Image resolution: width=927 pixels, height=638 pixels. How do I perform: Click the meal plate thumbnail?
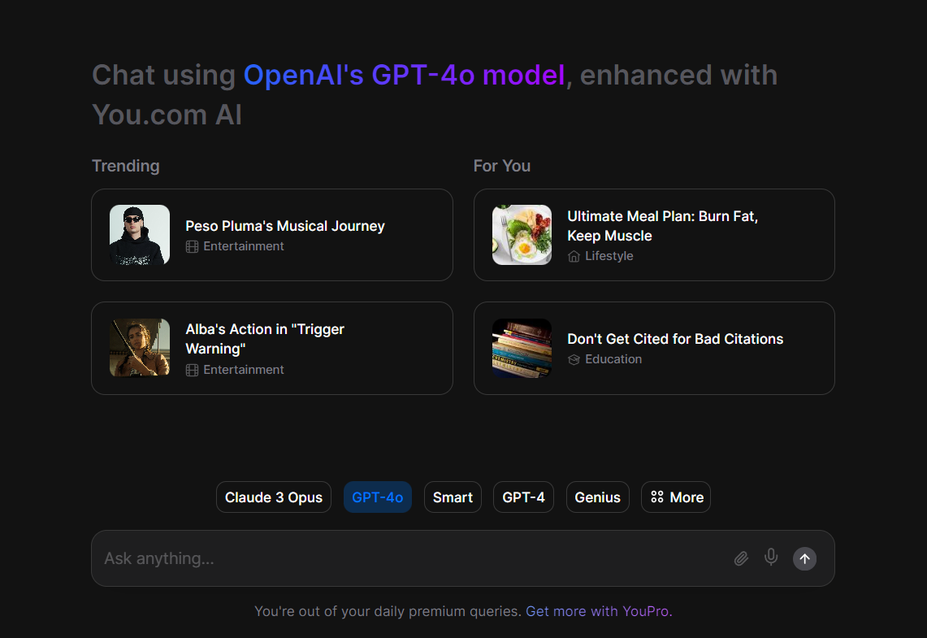click(522, 235)
